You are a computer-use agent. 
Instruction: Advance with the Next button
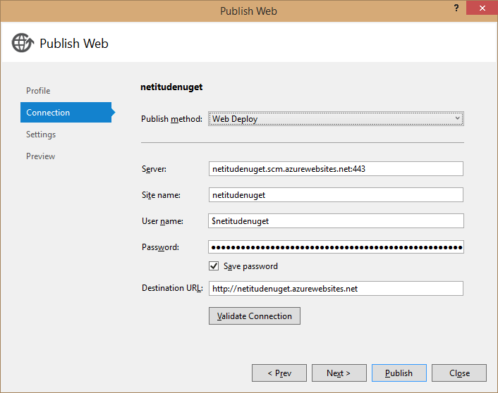(x=339, y=373)
